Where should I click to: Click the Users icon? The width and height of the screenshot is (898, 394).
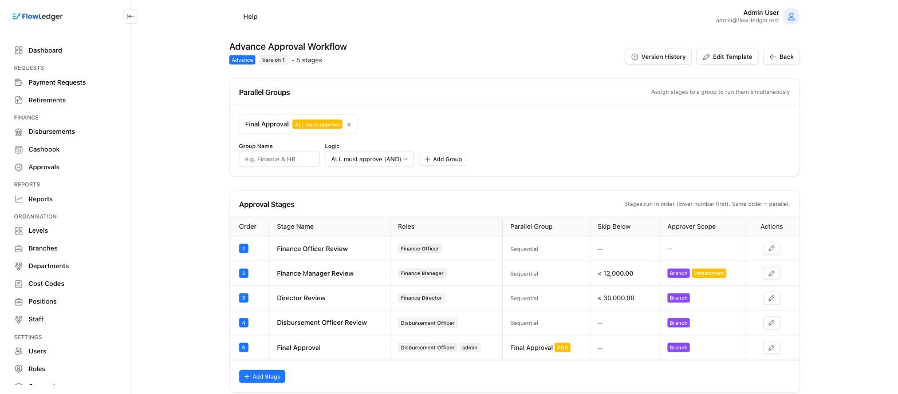click(x=19, y=351)
